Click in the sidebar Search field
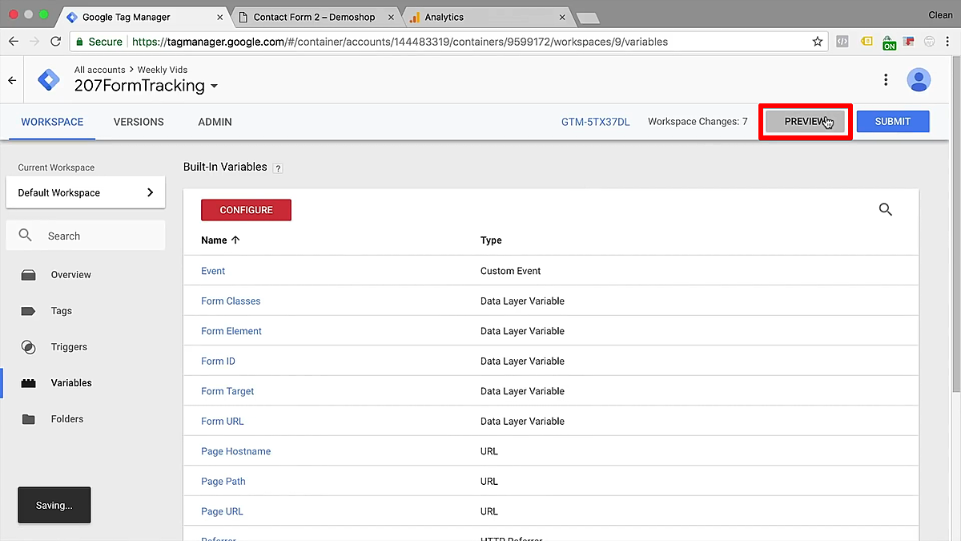Image resolution: width=961 pixels, height=541 pixels. [86, 236]
